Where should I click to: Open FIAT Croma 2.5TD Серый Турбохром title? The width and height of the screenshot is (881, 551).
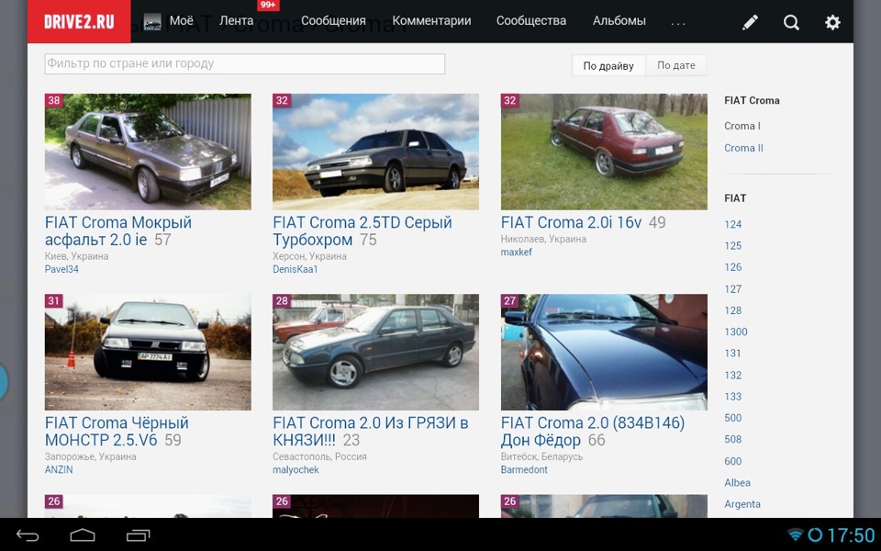click(x=362, y=231)
